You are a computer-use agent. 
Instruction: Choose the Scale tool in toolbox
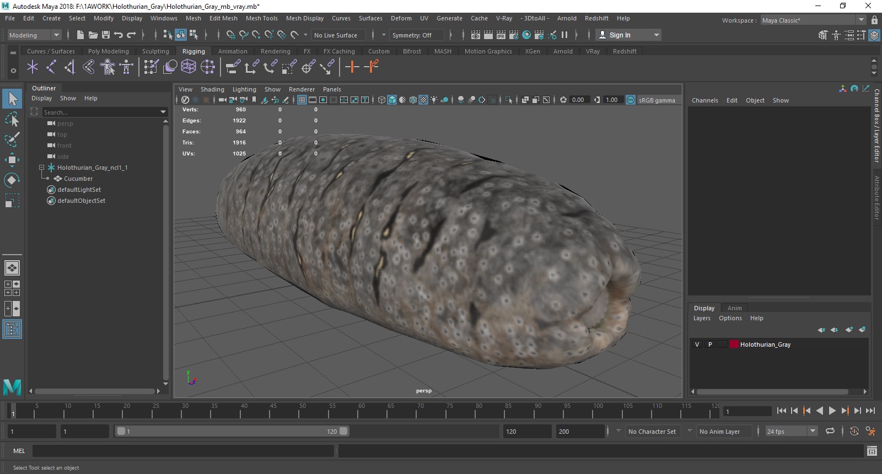point(12,200)
